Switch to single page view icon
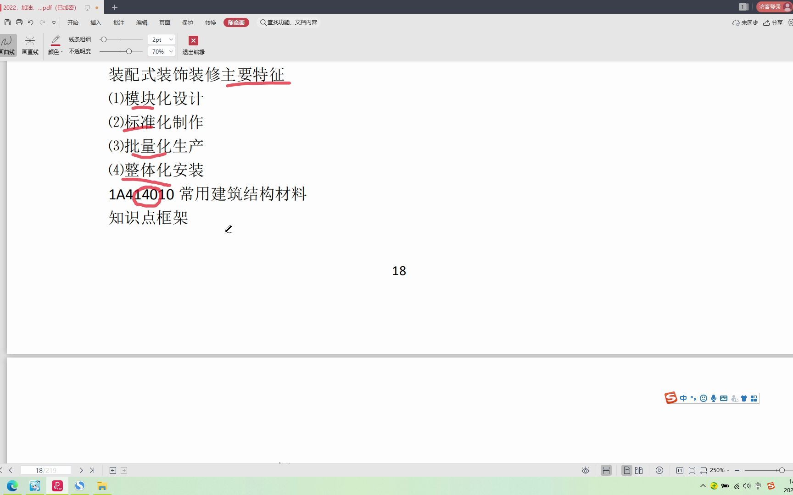This screenshot has width=793, height=495. (627, 470)
